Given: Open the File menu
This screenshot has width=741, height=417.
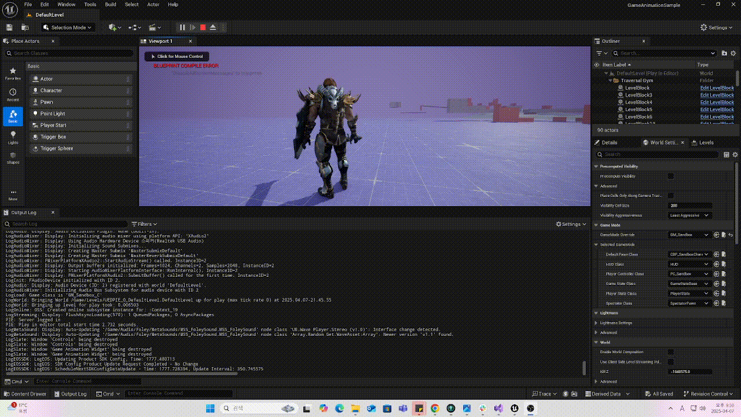Looking at the screenshot, I should (28, 4).
